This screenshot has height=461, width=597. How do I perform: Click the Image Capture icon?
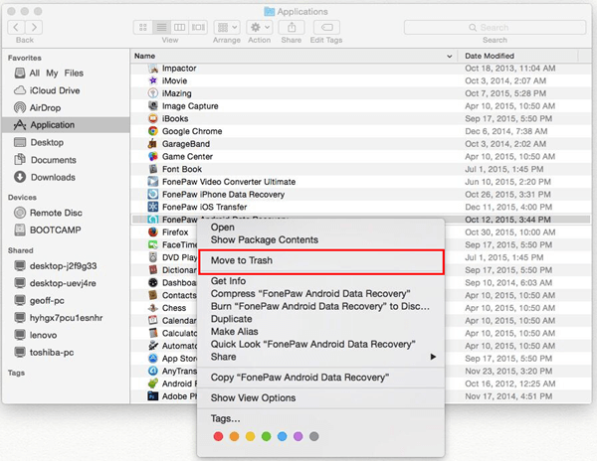pyautogui.click(x=153, y=106)
